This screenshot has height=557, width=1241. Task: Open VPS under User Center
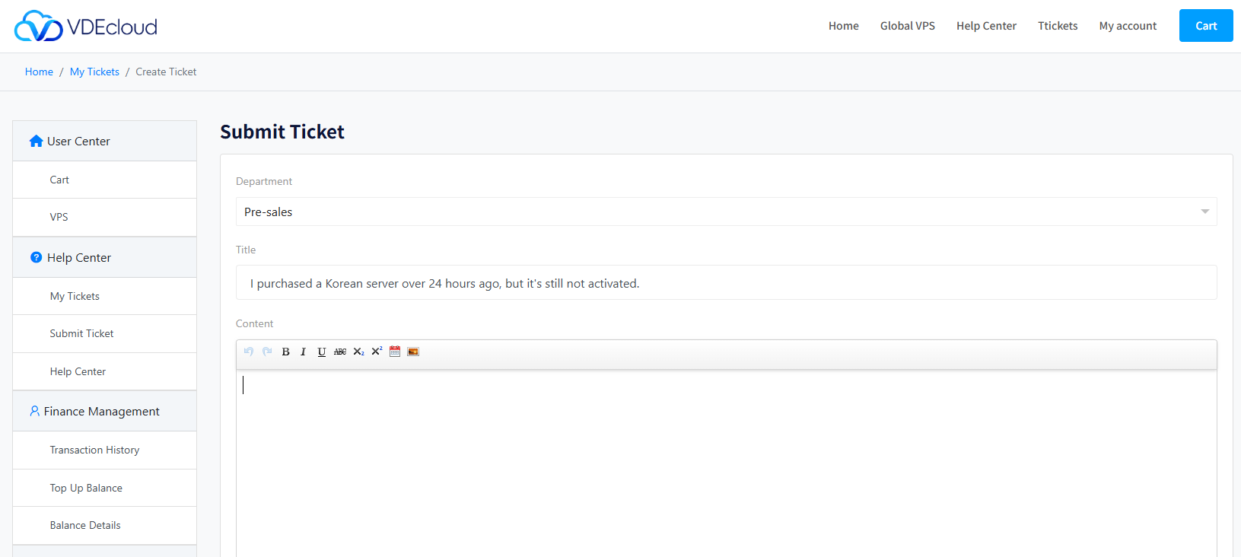(x=59, y=217)
